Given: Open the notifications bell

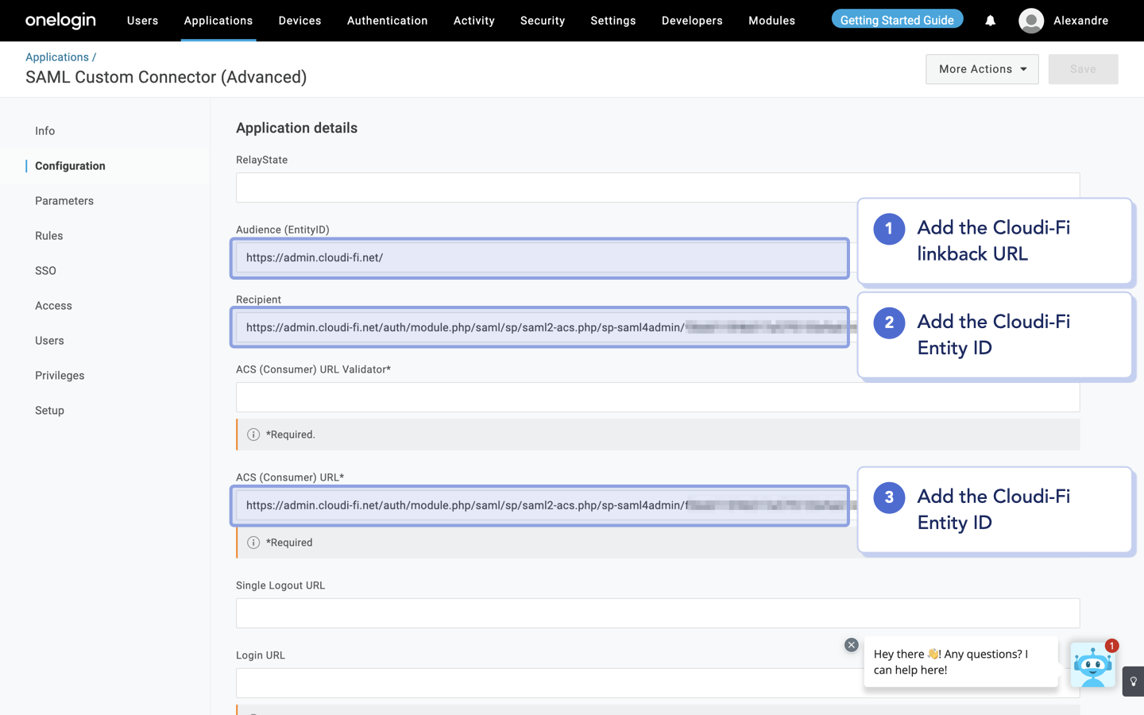Looking at the screenshot, I should pos(990,21).
